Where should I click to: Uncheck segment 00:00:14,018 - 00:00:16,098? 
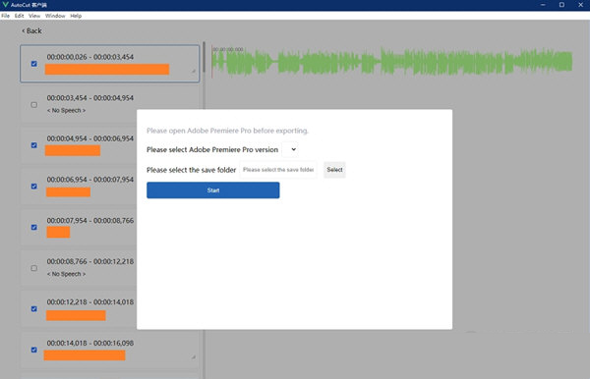click(x=33, y=350)
